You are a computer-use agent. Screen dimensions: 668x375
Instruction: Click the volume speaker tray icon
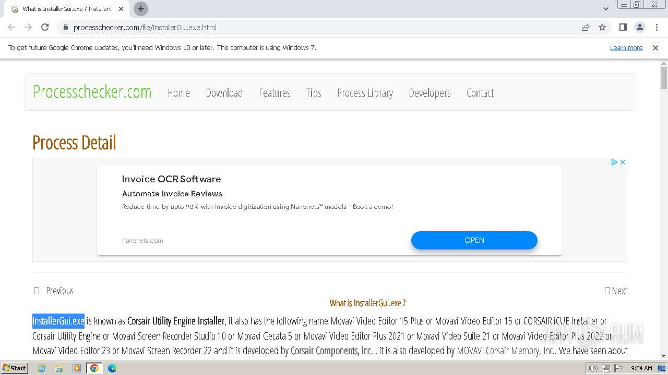593,368
